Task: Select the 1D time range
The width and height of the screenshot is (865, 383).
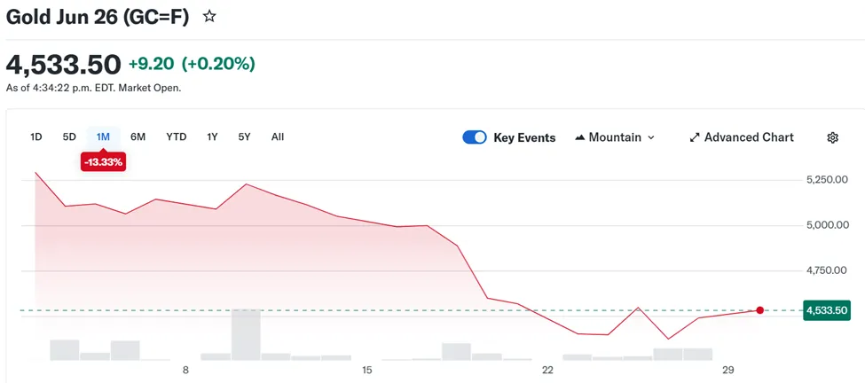Action: tap(36, 137)
